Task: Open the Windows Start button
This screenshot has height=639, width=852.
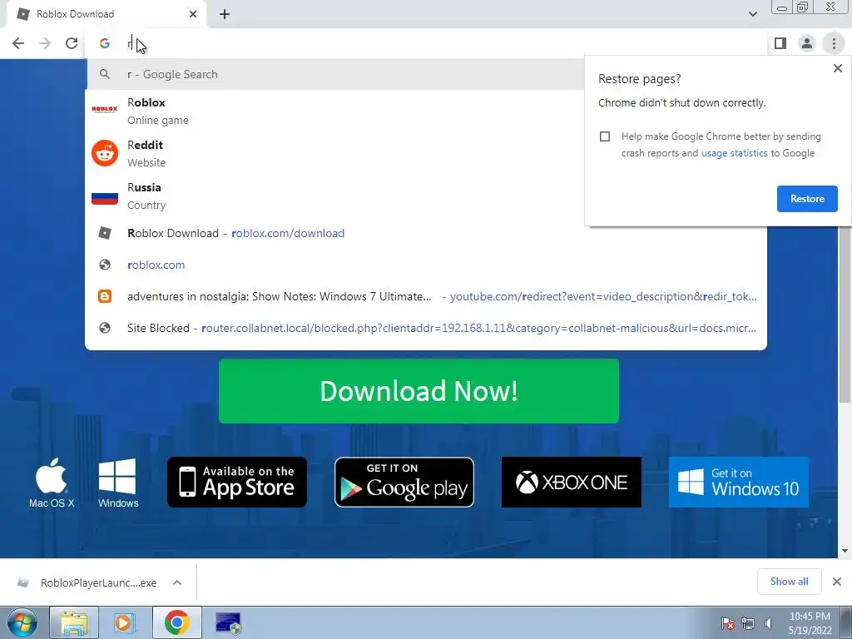Action: coord(22,622)
